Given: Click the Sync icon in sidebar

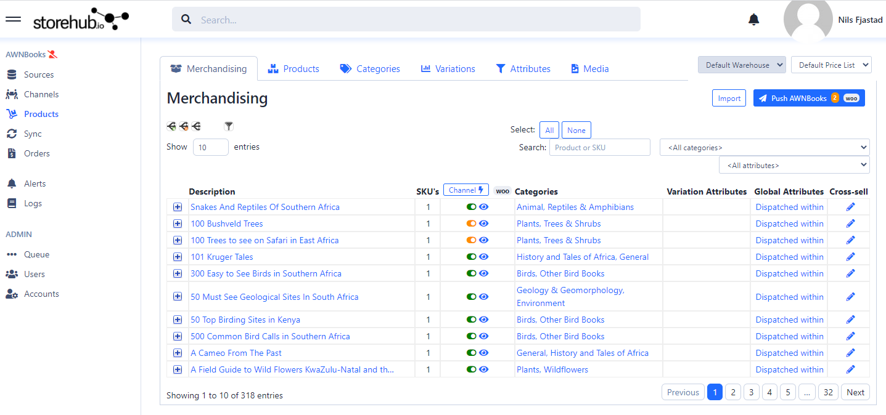Looking at the screenshot, I should [x=12, y=134].
